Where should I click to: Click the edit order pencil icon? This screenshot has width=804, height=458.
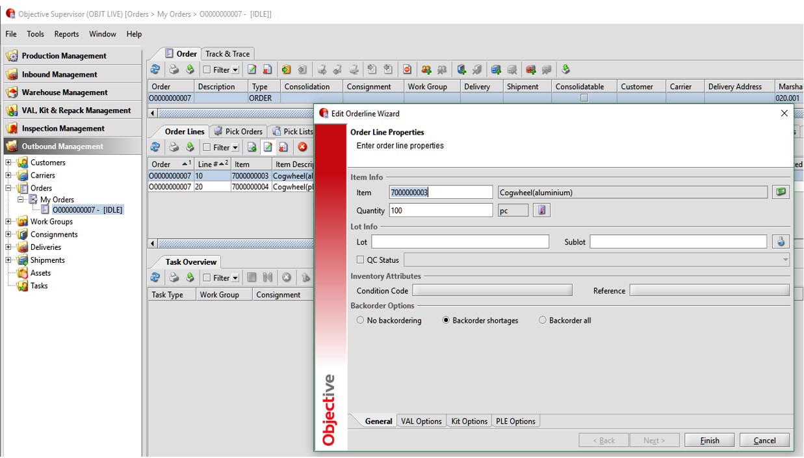(x=252, y=70)
